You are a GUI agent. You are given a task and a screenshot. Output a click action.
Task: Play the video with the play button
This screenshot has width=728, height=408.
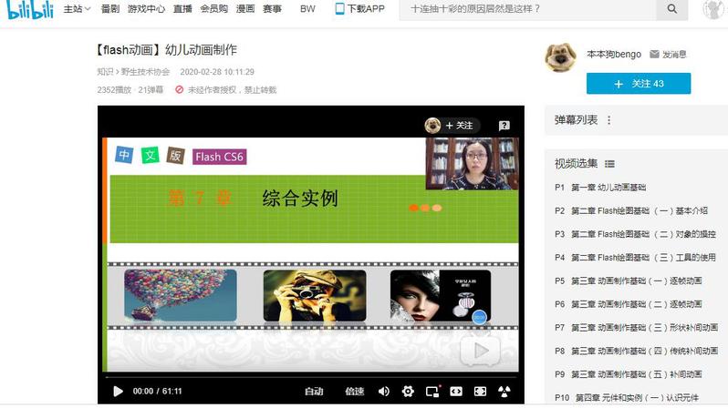[x=118, y=392]
